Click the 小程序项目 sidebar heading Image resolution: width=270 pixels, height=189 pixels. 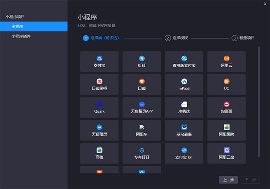coord(15,17)
